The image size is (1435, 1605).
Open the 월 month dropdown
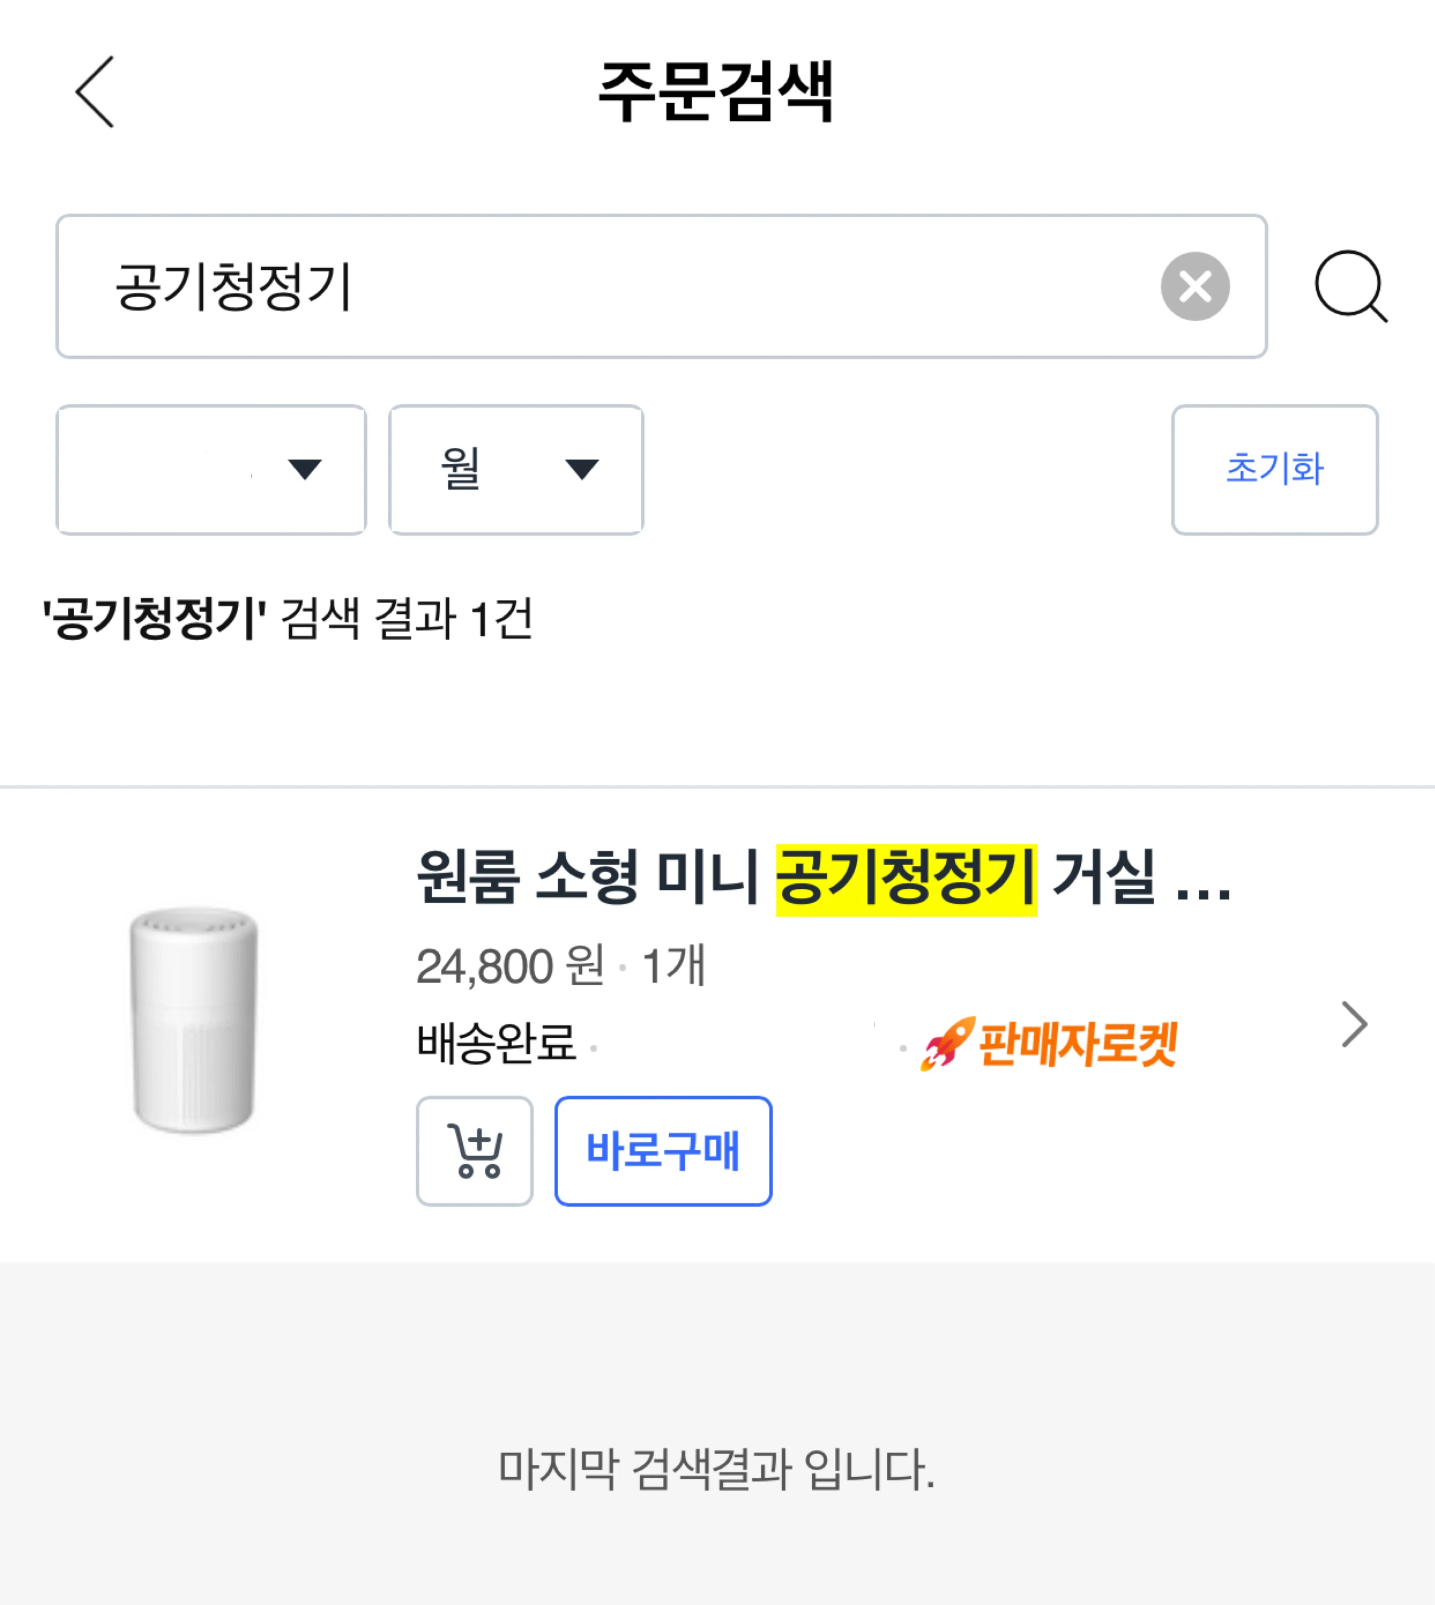click(515, 470)
